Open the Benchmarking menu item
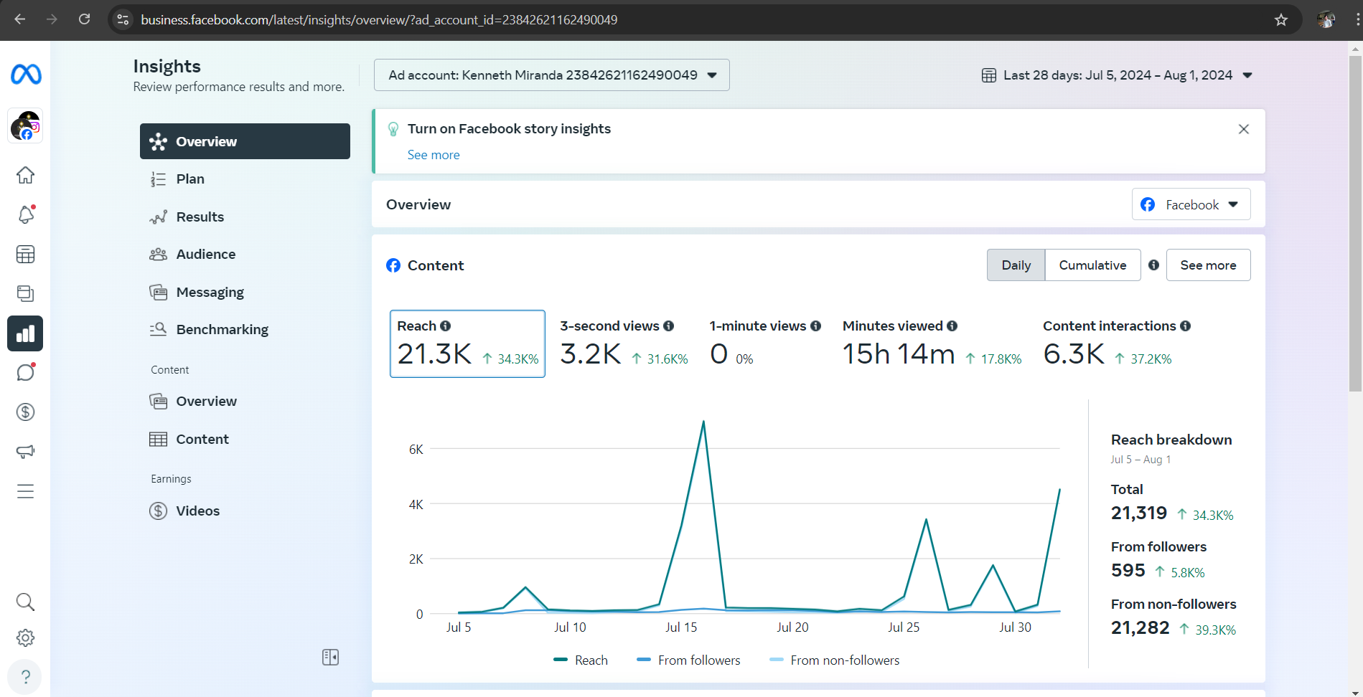The image size is (1363, 697). (x=245, y=329)
